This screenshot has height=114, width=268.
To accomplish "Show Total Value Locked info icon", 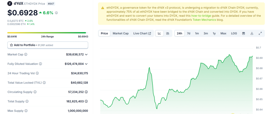I will (x=44, y=83).
